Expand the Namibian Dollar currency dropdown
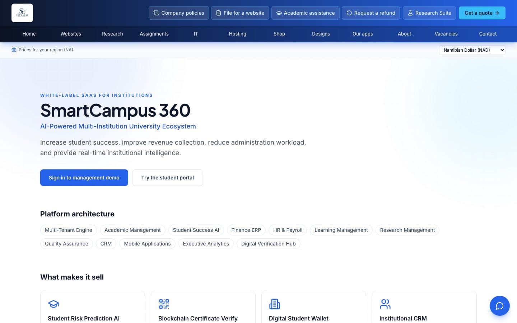Screen dimensions: 517x323 [472, 50]
